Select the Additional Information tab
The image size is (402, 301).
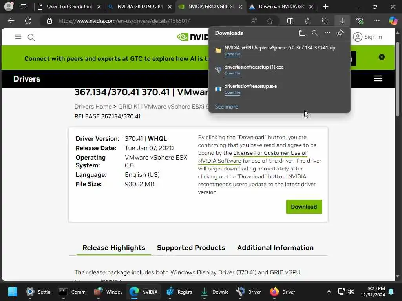(275, 248)
